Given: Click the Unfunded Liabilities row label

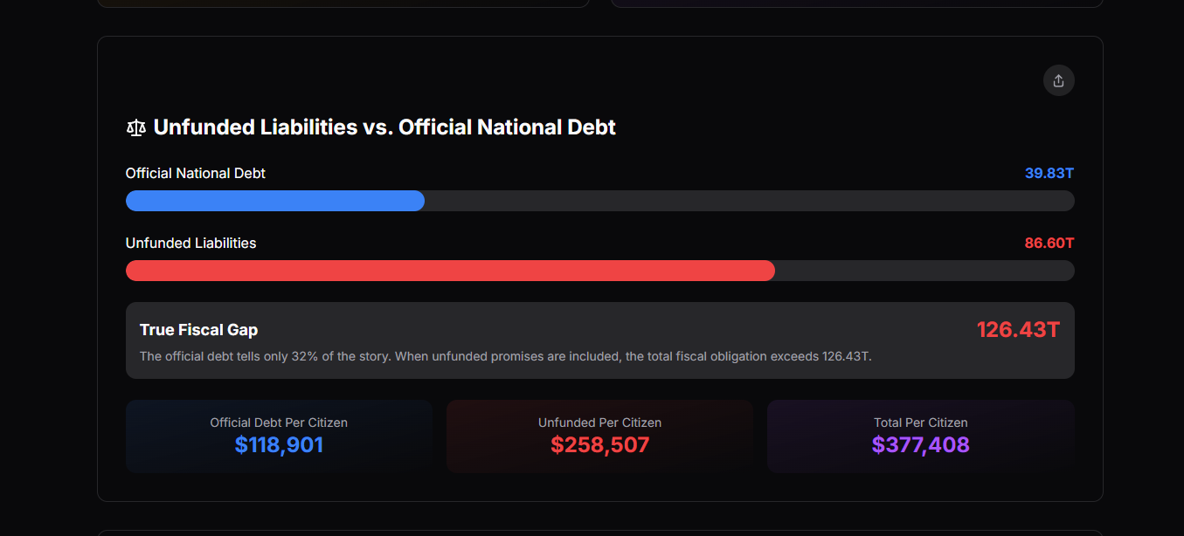Looking at the screenshot, I should pyautogui.click(x=191, y=243).
